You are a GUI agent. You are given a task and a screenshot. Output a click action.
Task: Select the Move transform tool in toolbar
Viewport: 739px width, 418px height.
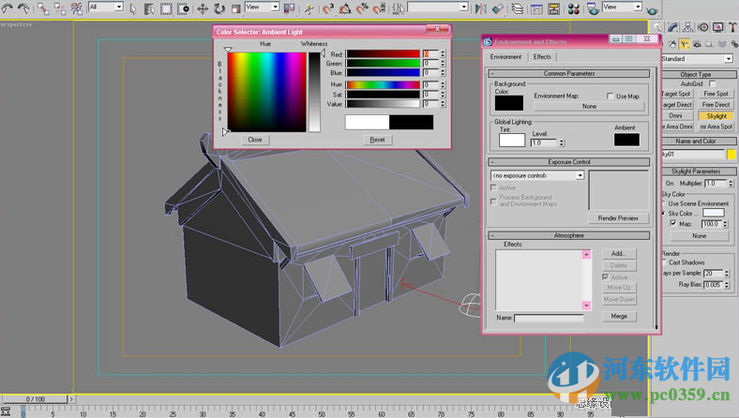click(x=202, y=8)
